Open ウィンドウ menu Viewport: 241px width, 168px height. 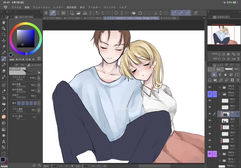click(x=110, y=7)
